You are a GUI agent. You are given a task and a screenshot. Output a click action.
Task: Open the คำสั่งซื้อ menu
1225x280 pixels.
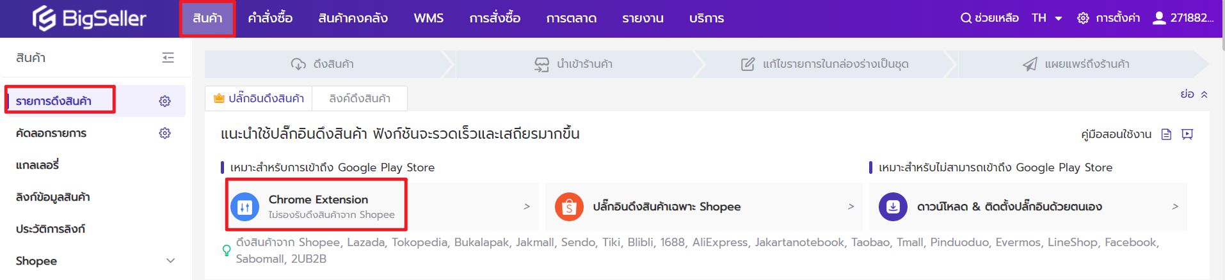(270, 19)
